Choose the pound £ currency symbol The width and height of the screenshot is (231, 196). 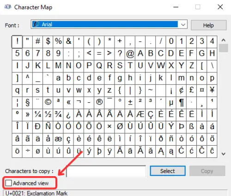point(191,90)
